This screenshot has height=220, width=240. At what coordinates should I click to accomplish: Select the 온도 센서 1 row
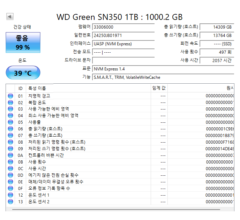(x=120, y=195)
